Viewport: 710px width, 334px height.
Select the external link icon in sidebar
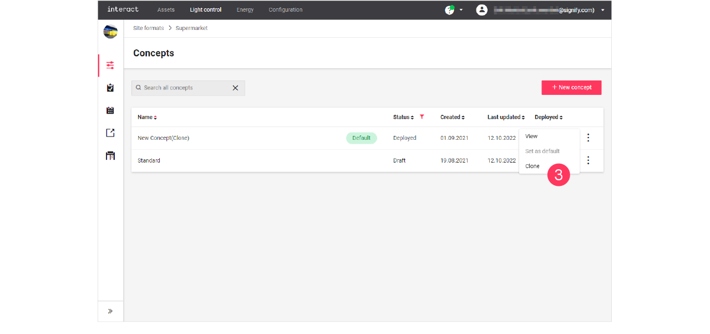(110, 133)
